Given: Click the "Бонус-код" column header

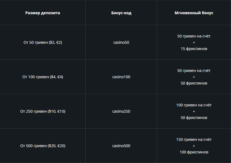Looking at the screenshot, I should coord(121,13).
